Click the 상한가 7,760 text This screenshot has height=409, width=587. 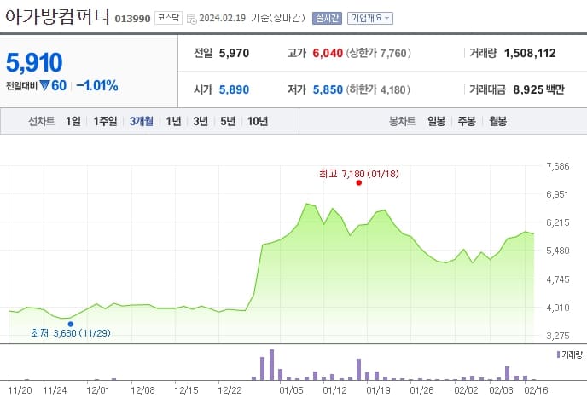pyautogui.click(x=379, y=53)
